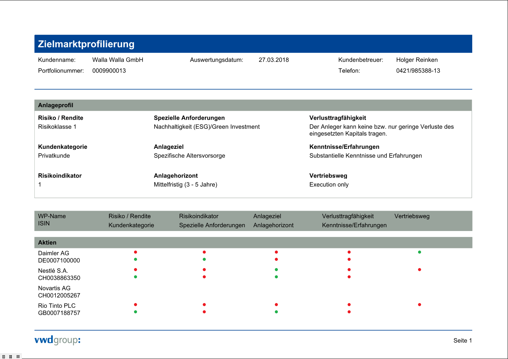Click the phone number 0421/985388-13

click(x=418, y=71)
